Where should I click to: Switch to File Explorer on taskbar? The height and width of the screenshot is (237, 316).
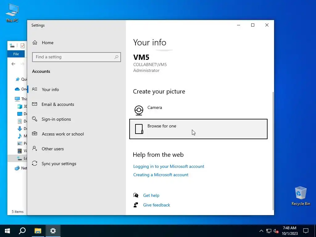pos(38,231)
